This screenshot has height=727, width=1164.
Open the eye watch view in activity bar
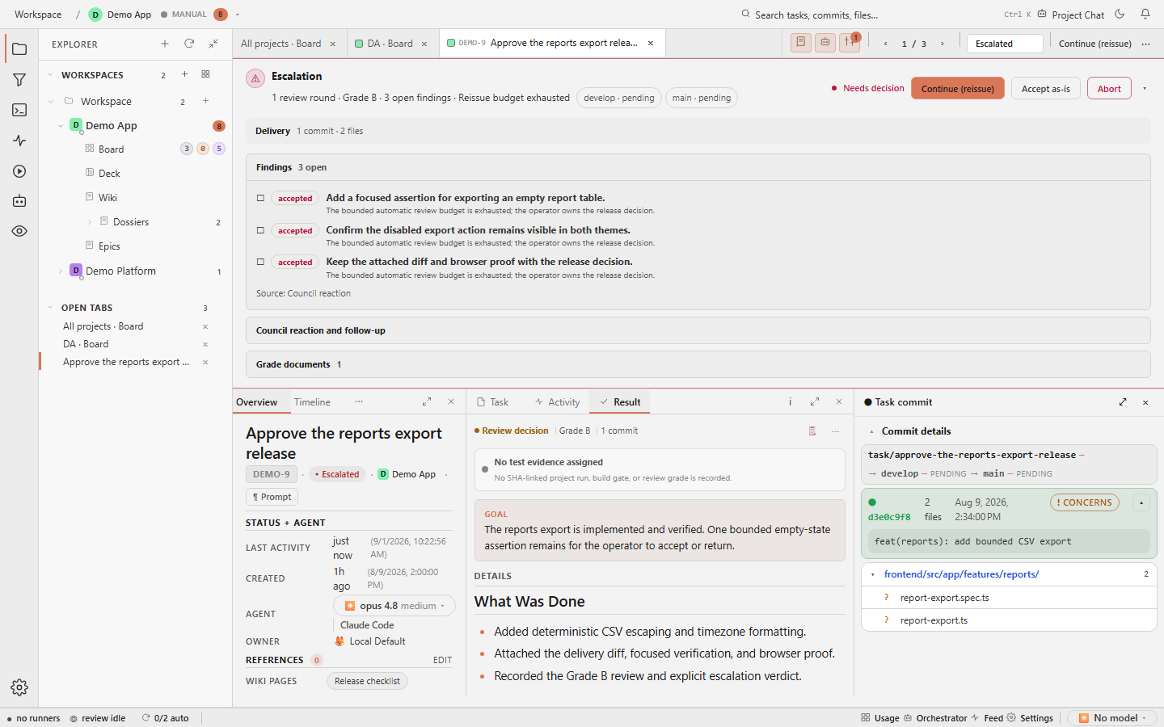[x=19, y=231]
